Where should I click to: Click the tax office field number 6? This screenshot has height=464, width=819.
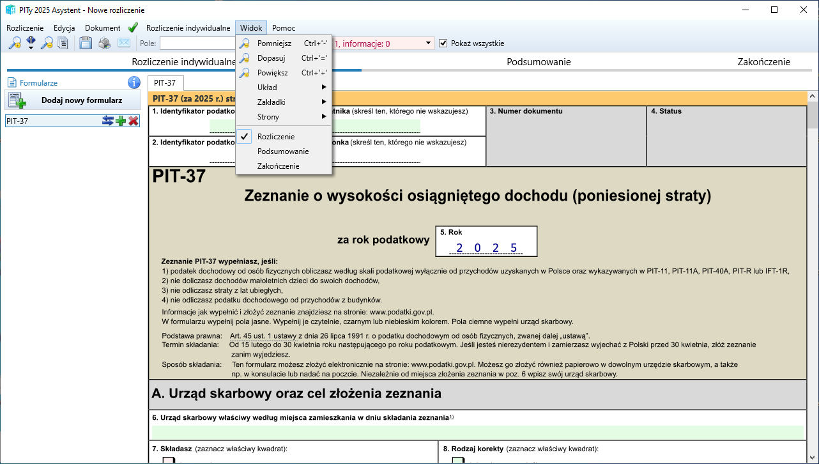477,432
